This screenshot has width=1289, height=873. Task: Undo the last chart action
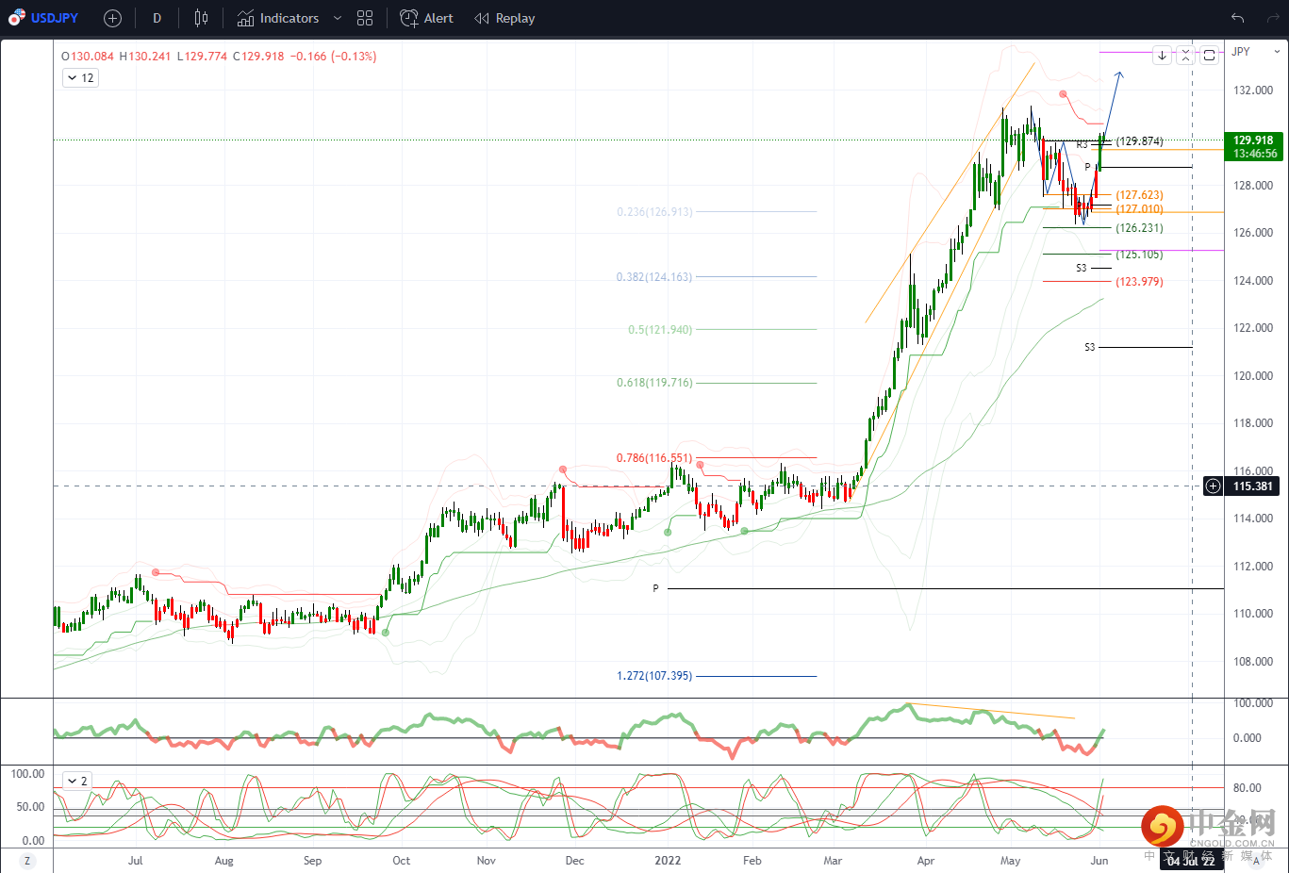pos(1237,18)
